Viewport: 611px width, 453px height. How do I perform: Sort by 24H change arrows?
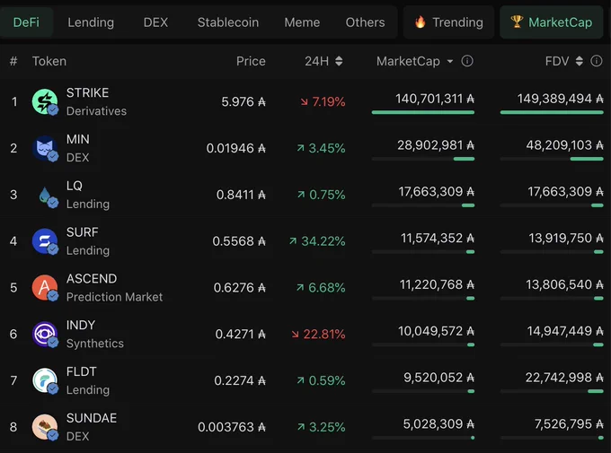[339, 61]
